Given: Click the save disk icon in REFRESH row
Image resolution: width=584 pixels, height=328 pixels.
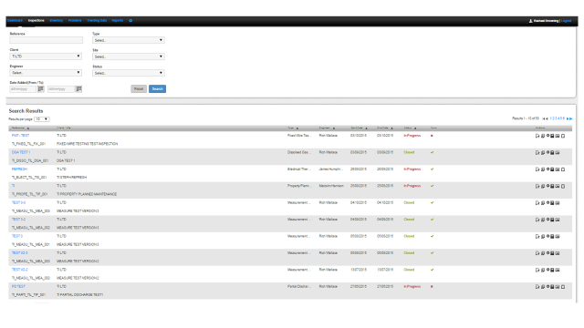Looking at the screenshot, I should tap(552, 169).
